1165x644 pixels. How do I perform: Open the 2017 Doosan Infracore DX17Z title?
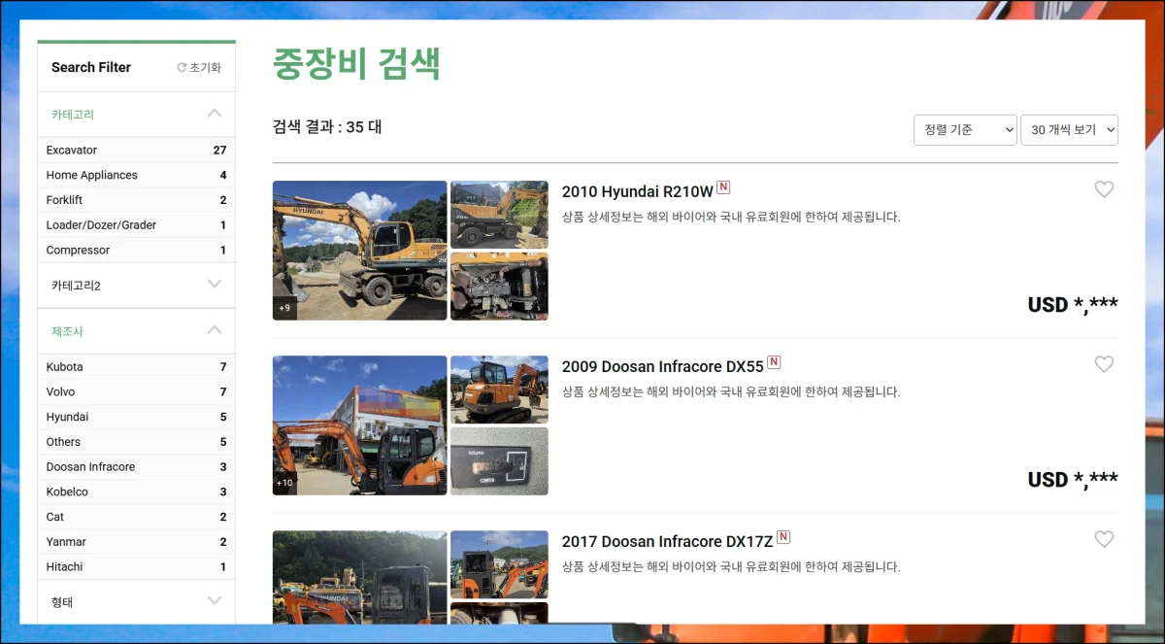[x=668, y=541]
